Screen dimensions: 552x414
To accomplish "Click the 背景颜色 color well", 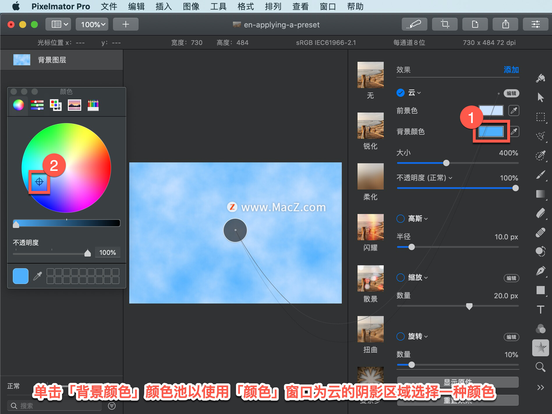I will tap(491, 131).
